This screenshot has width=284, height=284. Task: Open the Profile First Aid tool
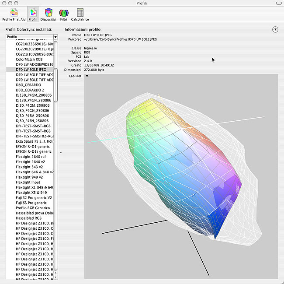point(14,14)
